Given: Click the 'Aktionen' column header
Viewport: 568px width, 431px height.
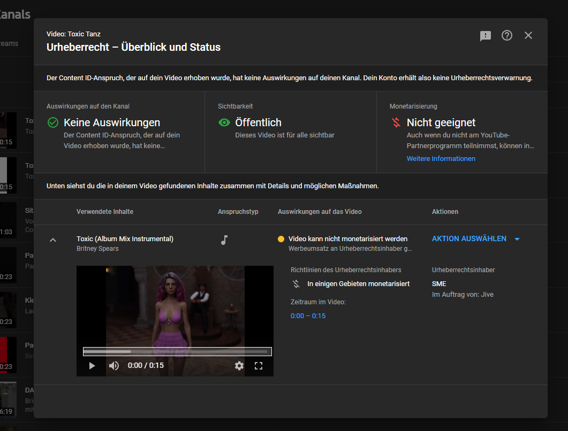Looking at the screenshot, I should tap(445, 212).
